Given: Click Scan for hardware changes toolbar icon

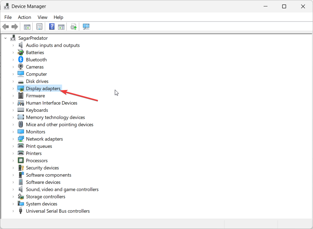Looking at the screenshot, I should (x=86, y=27).
